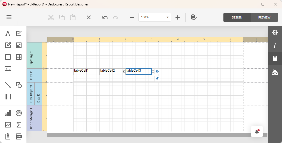This screenshot has height=143, width=282.
Task: Click the horizontal scrollbar under the design surface
Action: pos(157,135)
